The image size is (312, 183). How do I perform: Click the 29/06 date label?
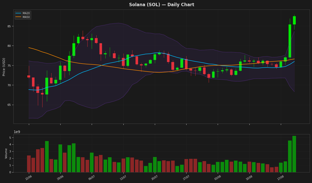(x=60, y=178)
